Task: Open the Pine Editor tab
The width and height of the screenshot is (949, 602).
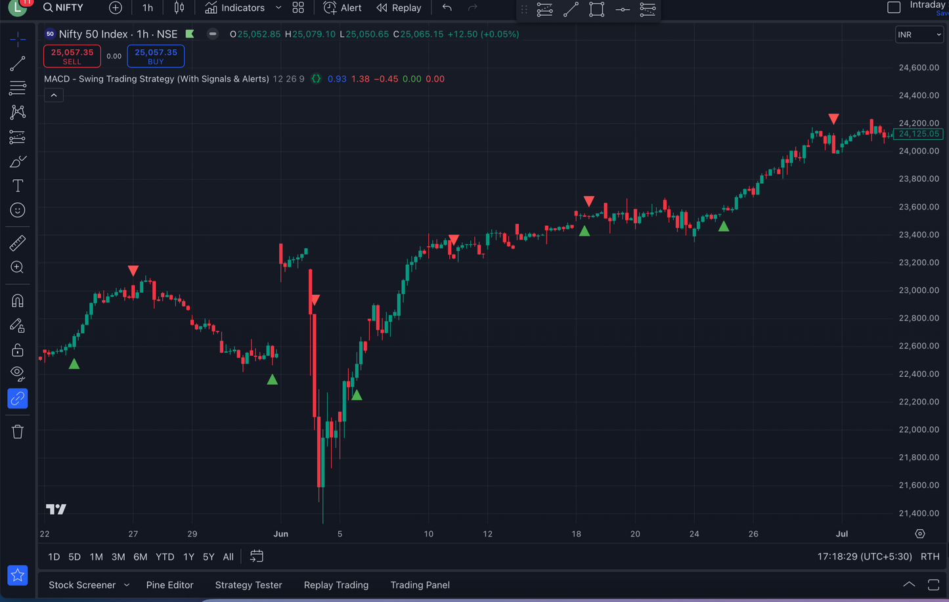Action: click(x=170, y=585)
